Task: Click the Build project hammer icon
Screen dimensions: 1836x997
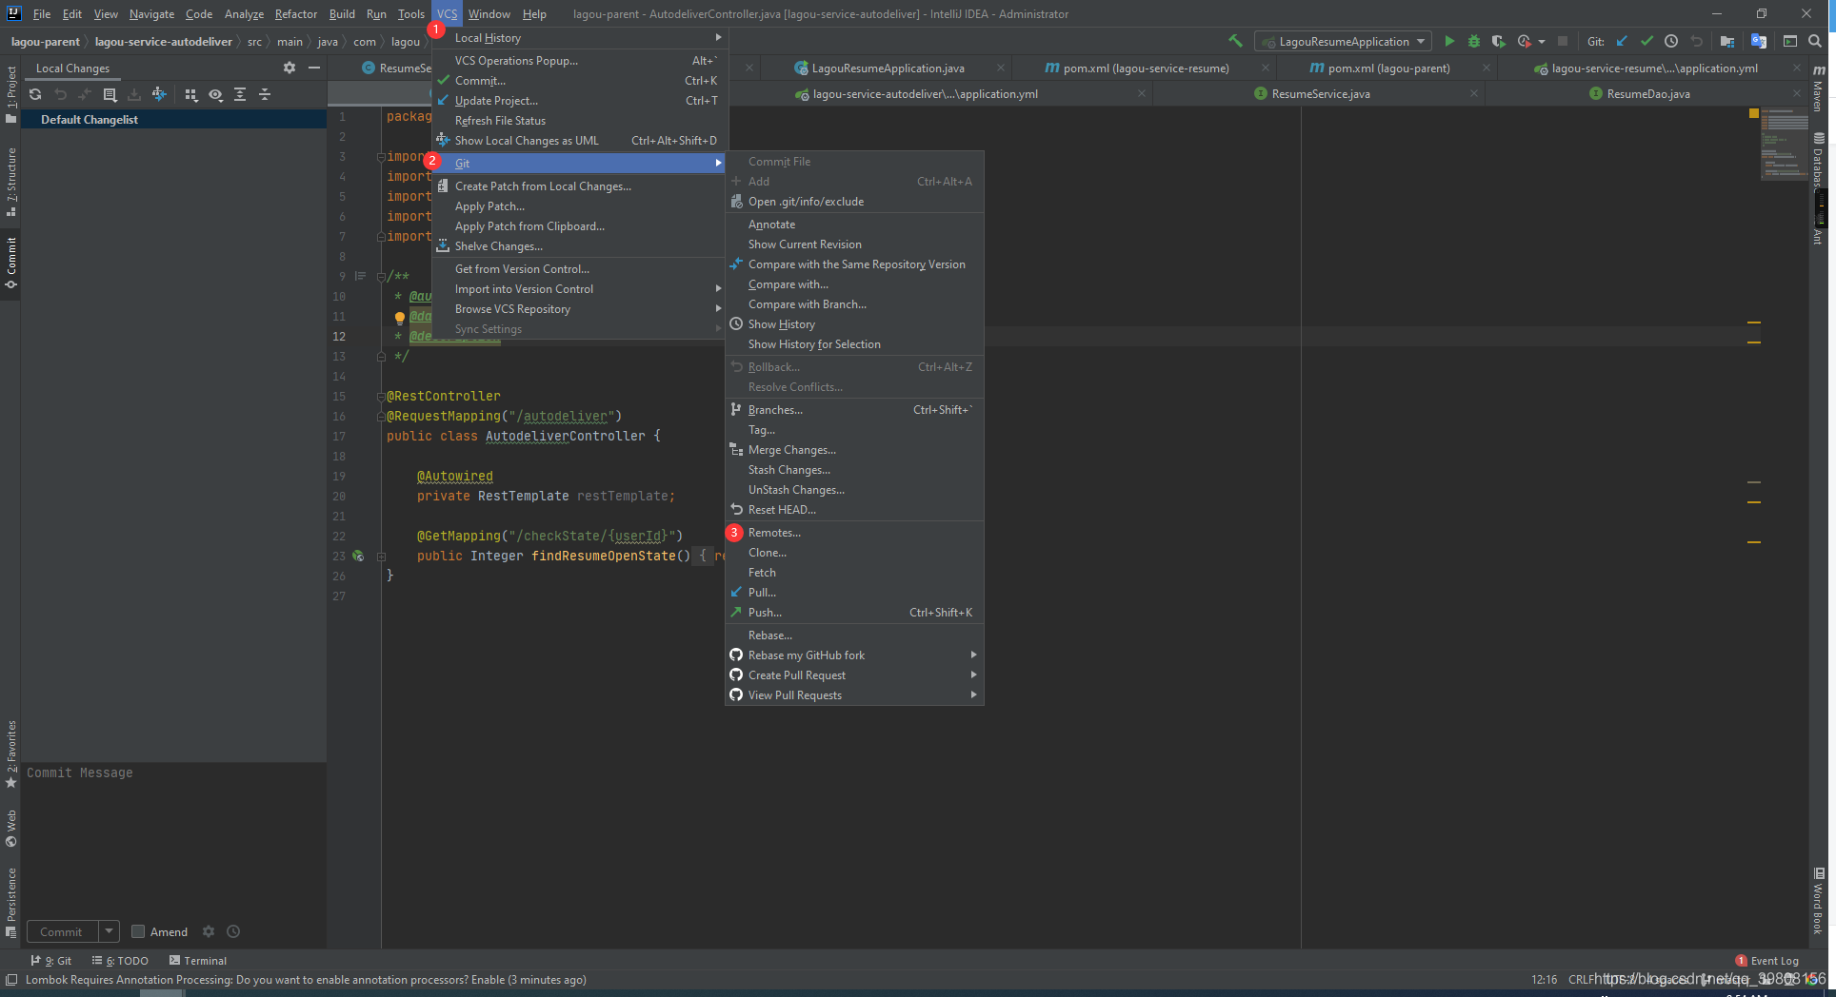Action: [1236, 41]
